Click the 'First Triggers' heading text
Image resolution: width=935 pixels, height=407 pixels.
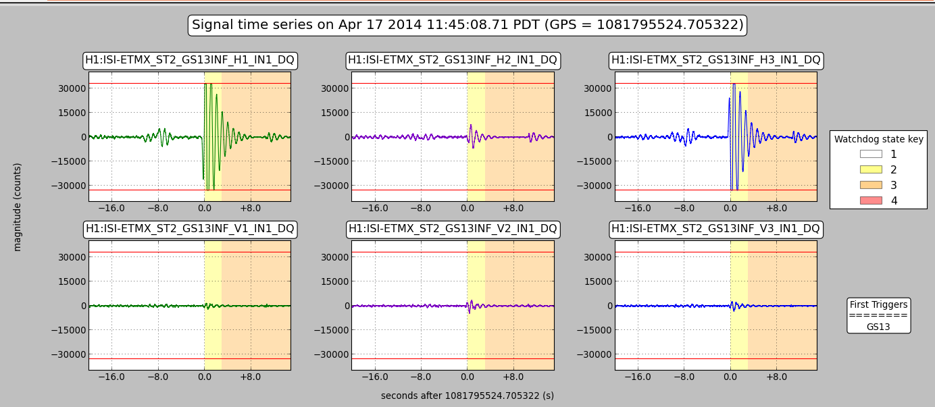point(878,304)
